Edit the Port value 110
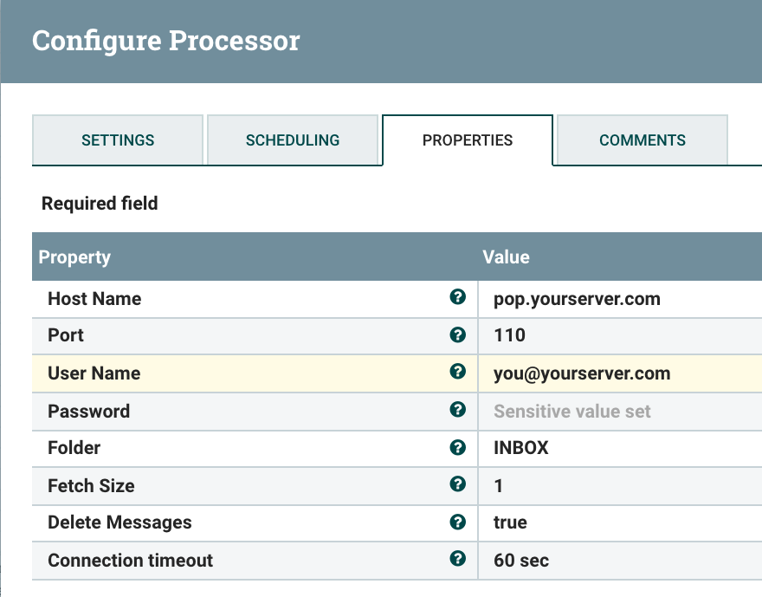 (x=509, y=335)
